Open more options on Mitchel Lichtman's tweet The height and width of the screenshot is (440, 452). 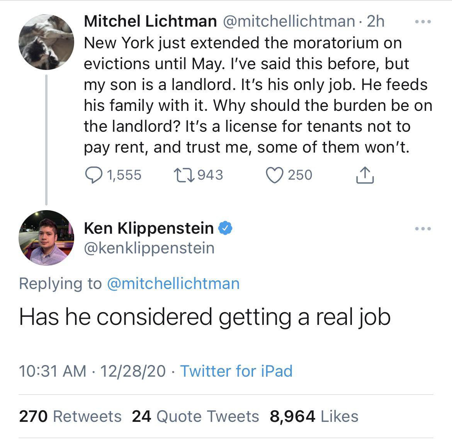tap(422, 22)
